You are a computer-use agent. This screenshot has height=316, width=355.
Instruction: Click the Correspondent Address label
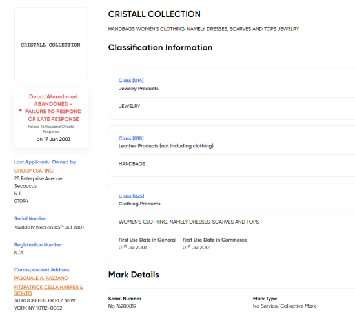click(42, 269)
